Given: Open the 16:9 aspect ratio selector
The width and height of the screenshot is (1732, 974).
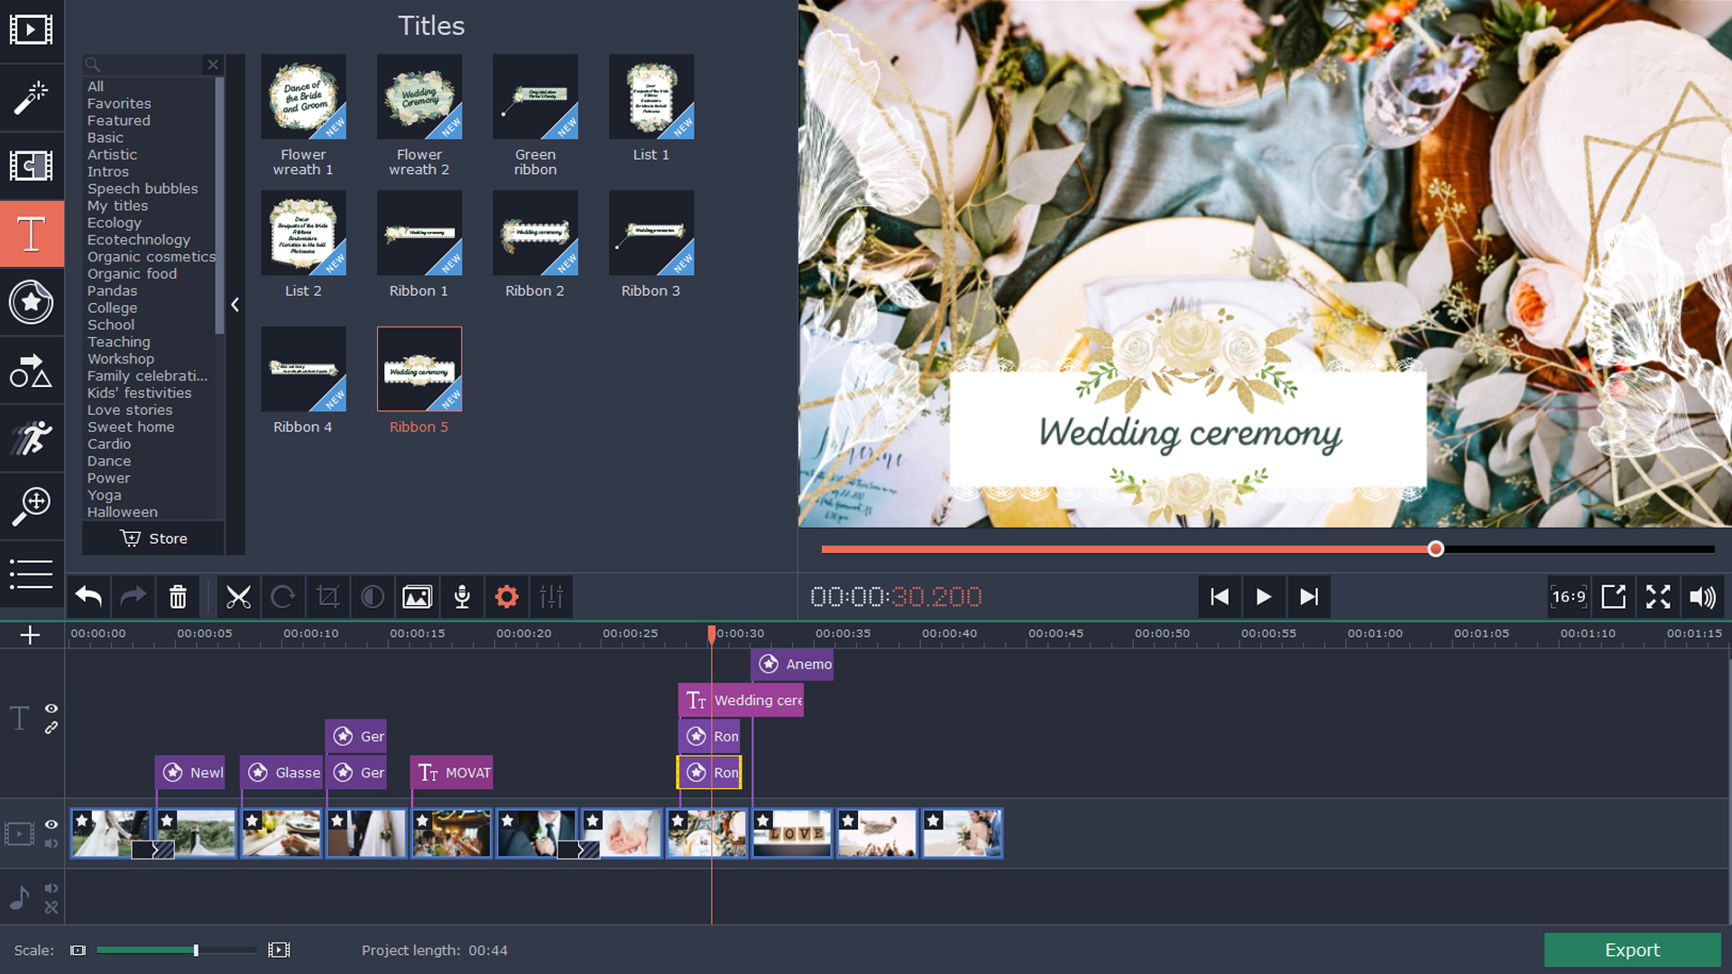Looking at the screenshot, I should (1568, 596).
